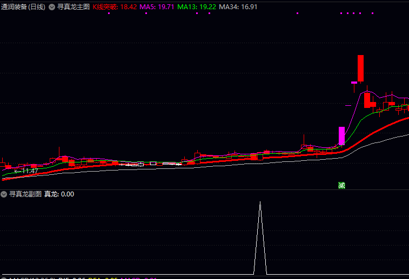Click the 寻真龙副图 sub-chart title
The image size is (409, 279).
point(25,194)
